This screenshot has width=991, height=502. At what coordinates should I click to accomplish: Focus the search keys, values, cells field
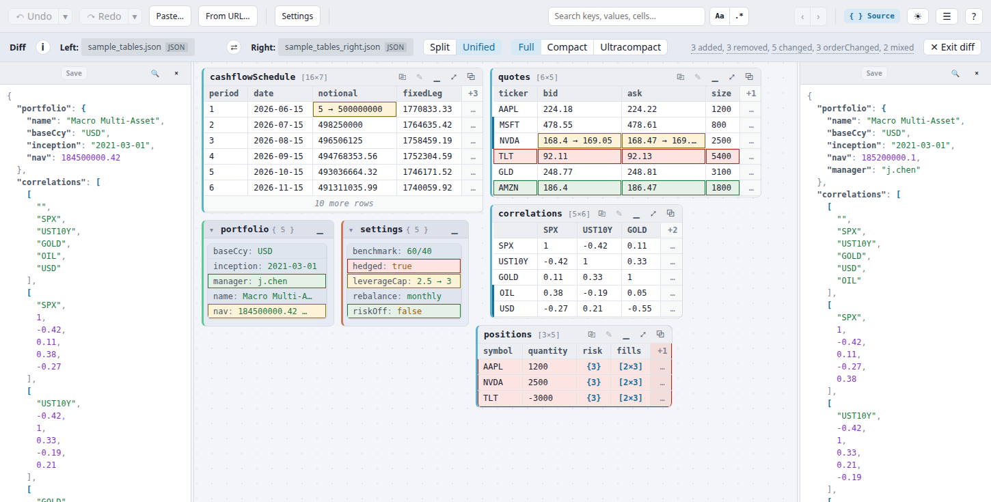point(626,16)
